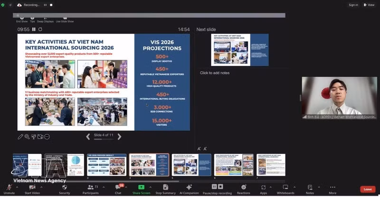Click the current slide in presenter view
Screen dimensions: 380x199
104,82
